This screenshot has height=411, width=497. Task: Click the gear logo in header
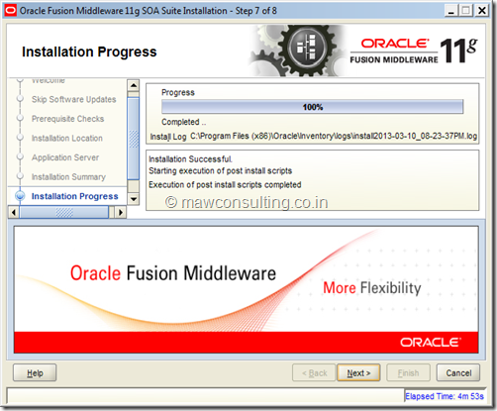click(297, 51)
